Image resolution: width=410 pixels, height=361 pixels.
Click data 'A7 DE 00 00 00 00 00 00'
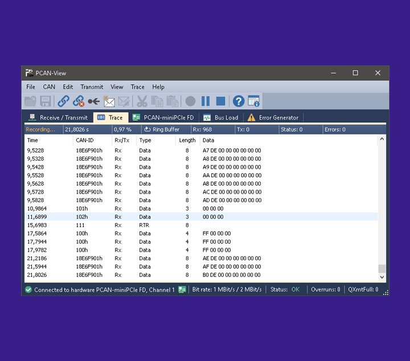[x=232, y=150]
